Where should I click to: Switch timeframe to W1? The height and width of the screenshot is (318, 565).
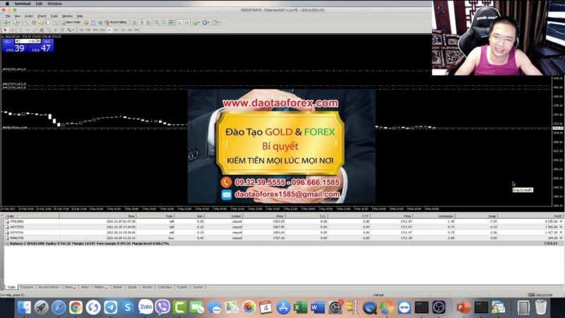(x=130, y=30)
